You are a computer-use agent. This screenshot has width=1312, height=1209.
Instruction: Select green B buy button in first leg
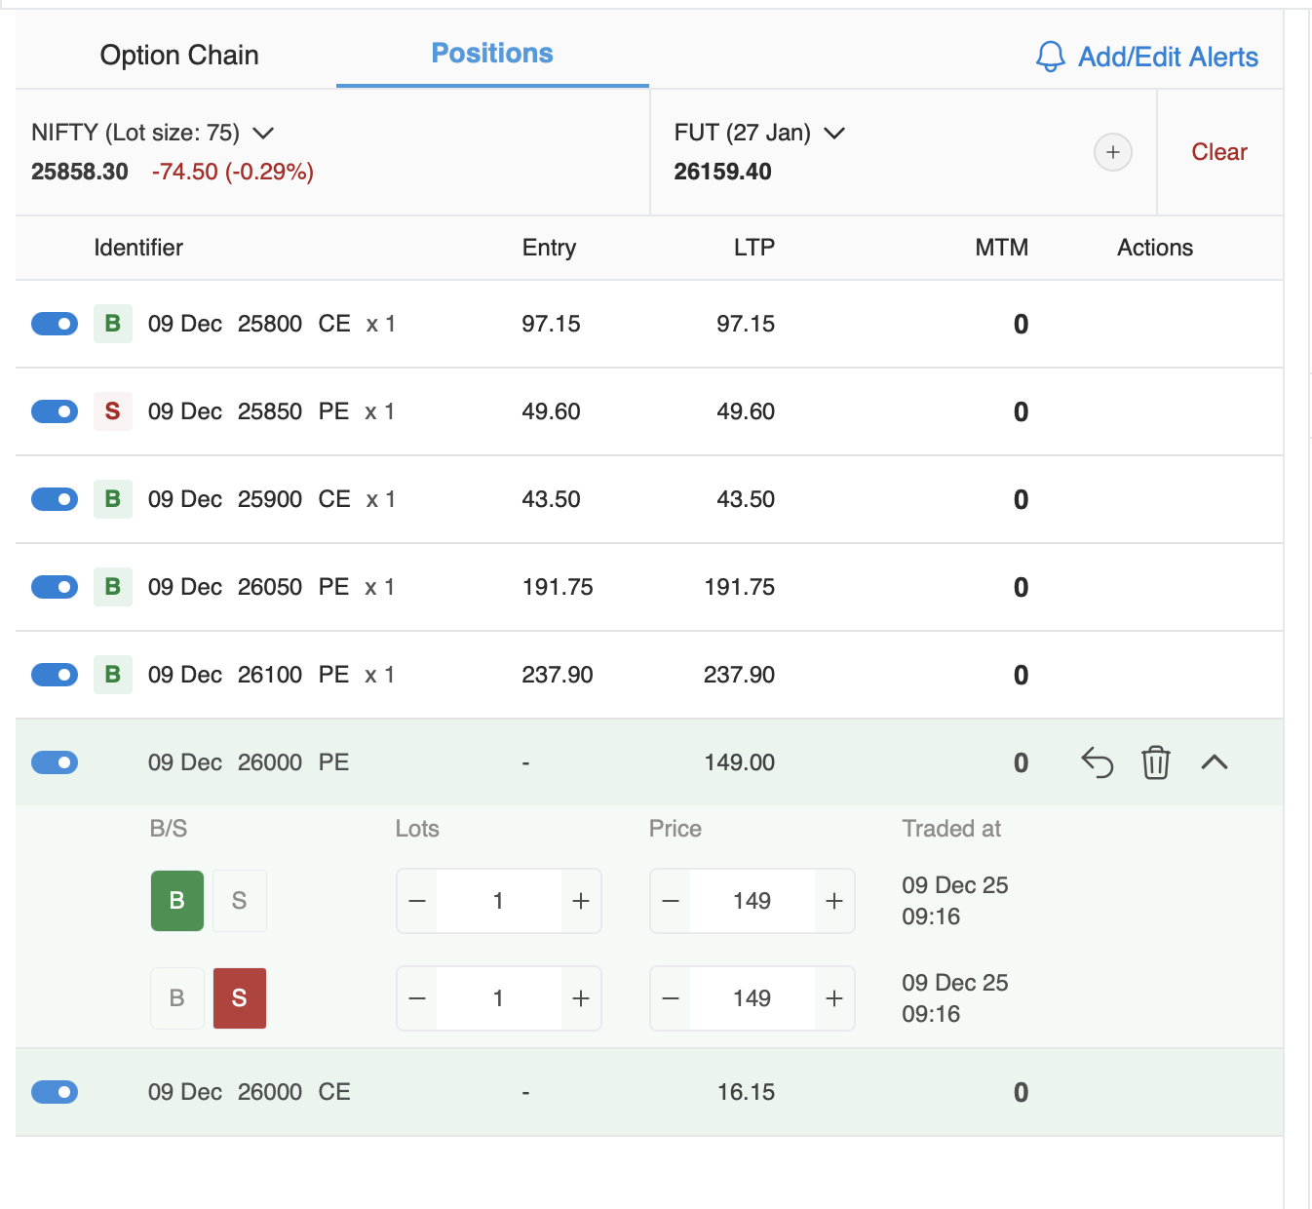coord(177,901)
